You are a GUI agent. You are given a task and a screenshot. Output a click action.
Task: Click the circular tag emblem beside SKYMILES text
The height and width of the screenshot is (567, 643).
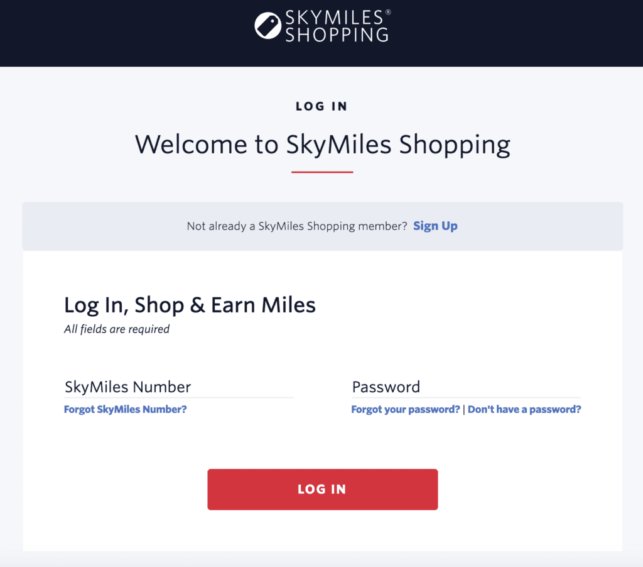(x=267, y=25)
